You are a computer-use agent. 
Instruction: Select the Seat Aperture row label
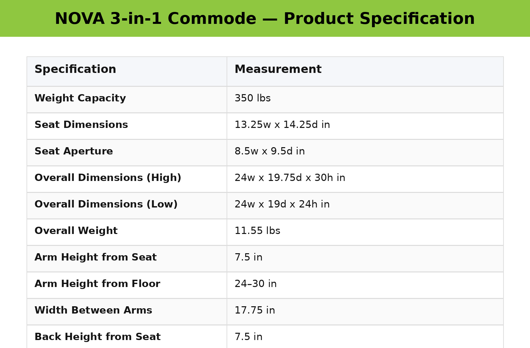[74, 151]
